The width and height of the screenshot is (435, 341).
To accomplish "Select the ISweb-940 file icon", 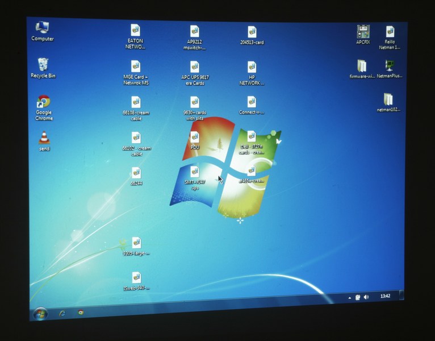I will tap(136, 281).
